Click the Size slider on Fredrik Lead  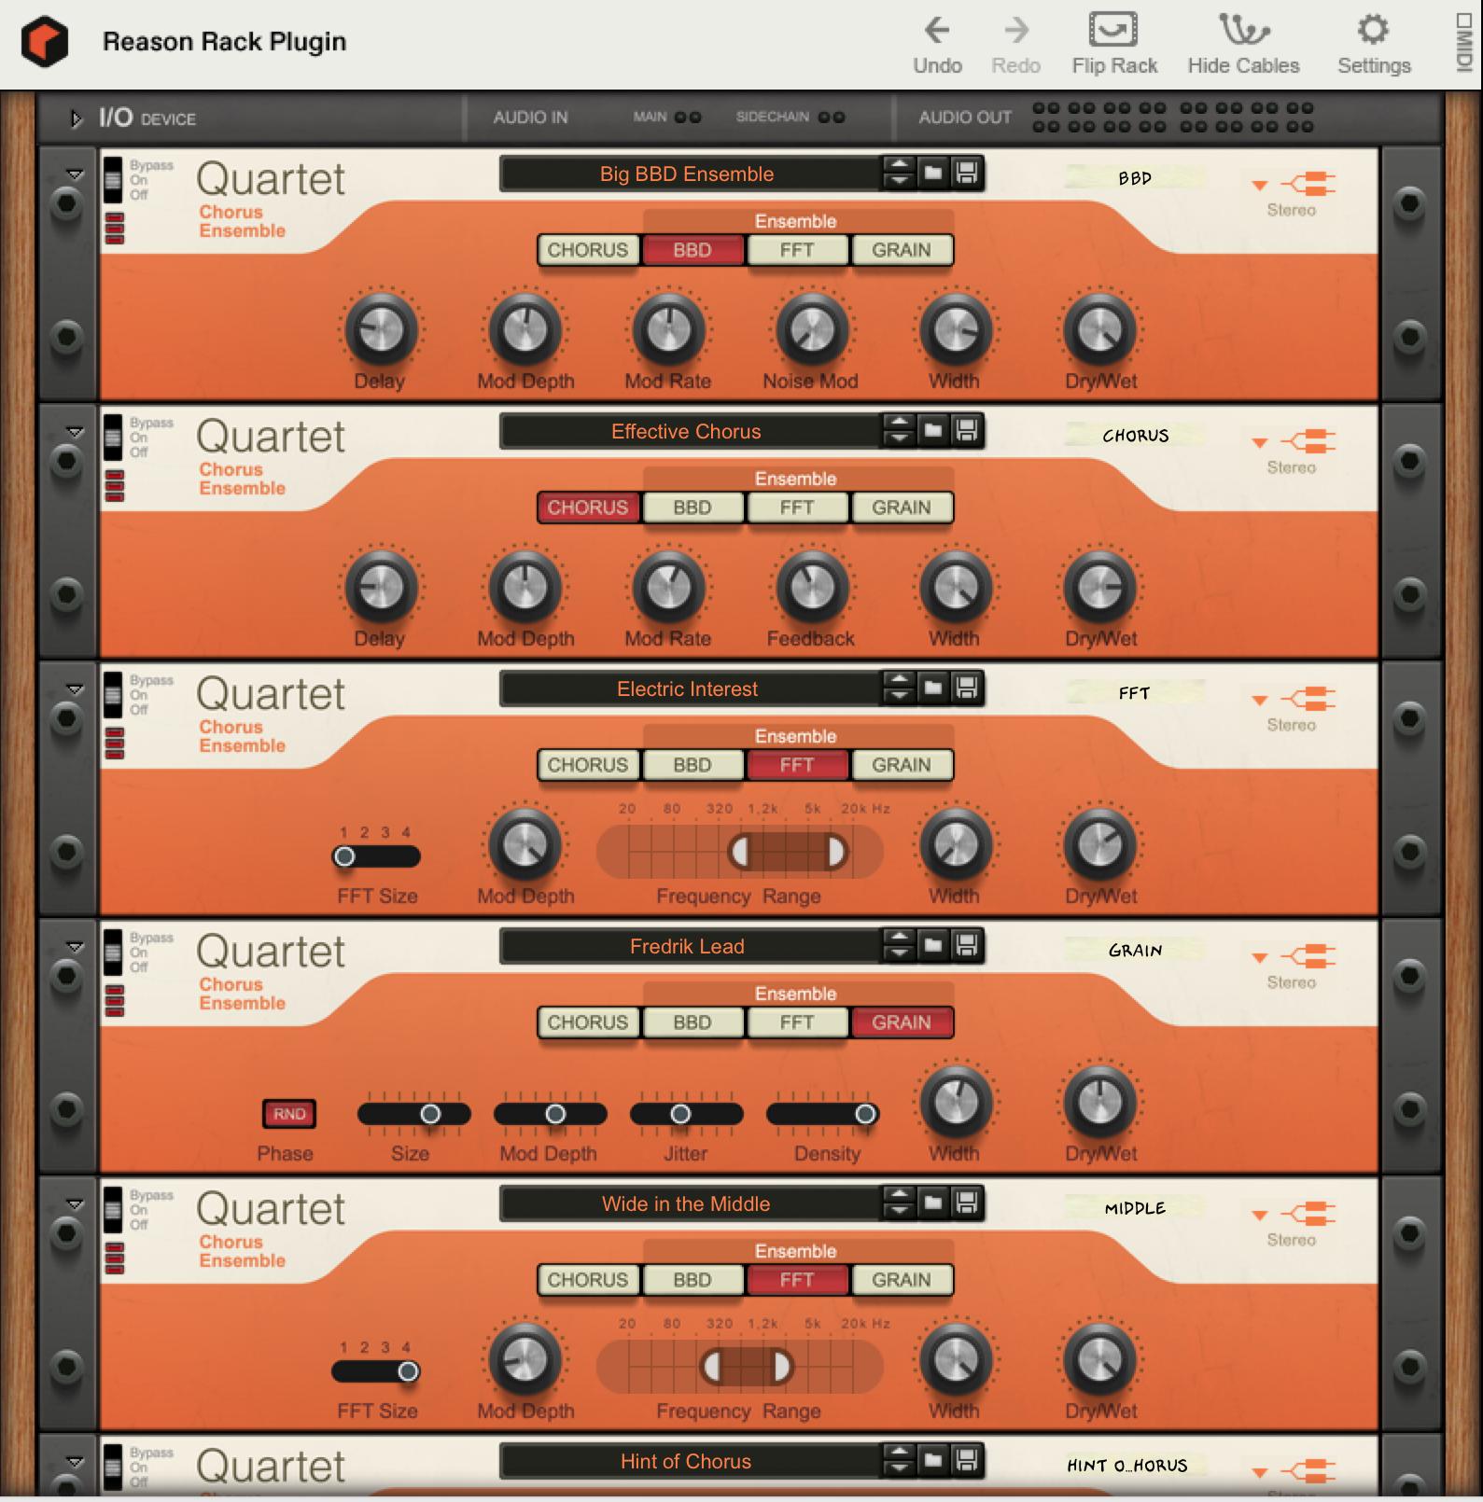tap(413, 1113)
